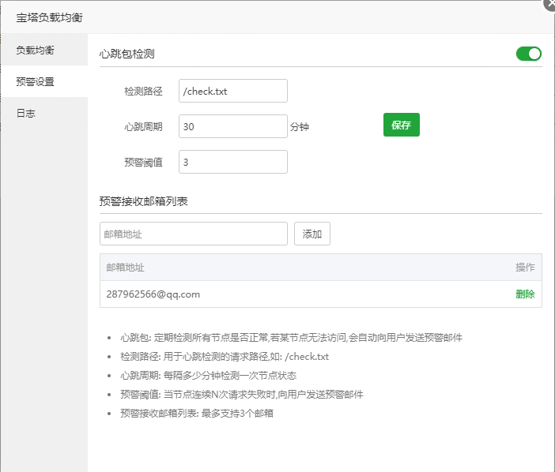Click the 操作 column header

click(x=525, y=268)
